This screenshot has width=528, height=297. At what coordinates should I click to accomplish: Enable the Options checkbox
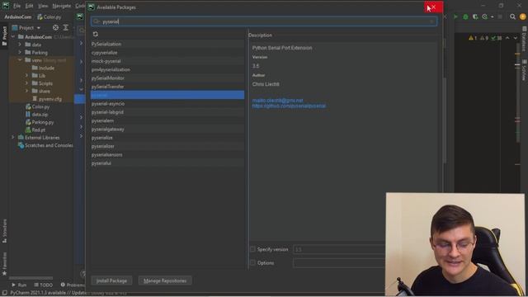tap(252, 262)
